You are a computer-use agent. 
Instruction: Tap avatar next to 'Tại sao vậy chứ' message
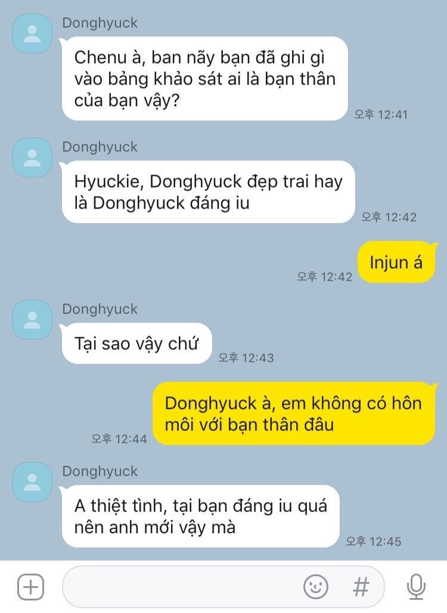(32, 320)
